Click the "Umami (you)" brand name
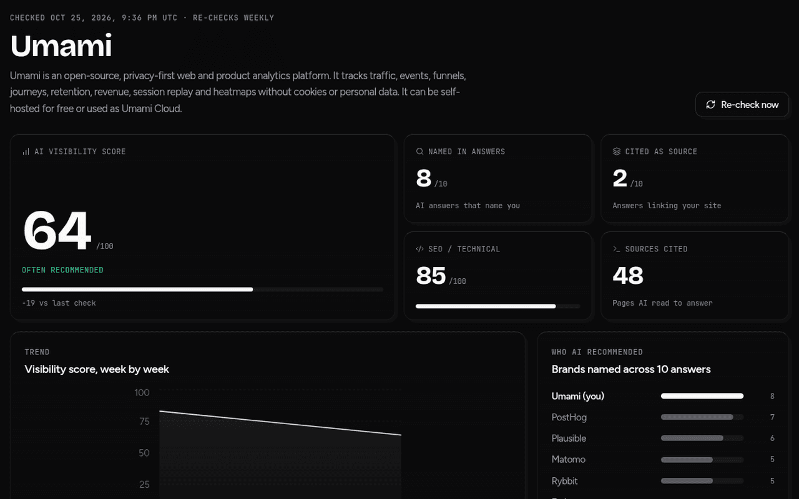The height and width of the screenshot is (499, 799). pyautogui.click(x=578, y=396)
